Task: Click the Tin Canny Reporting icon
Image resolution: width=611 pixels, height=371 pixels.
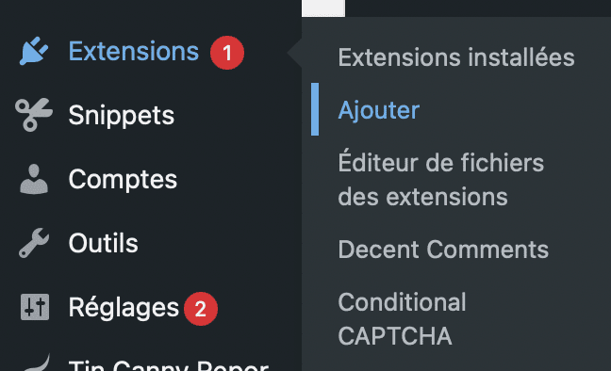Action: pyautogui.click(x=37, y=363)
